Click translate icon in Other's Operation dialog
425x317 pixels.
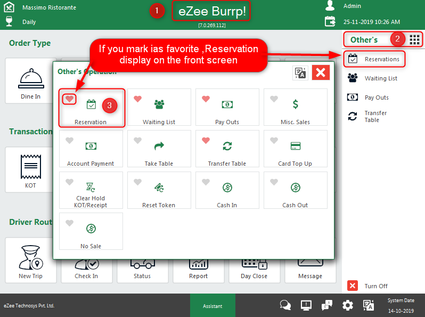[x=300, y=72]
